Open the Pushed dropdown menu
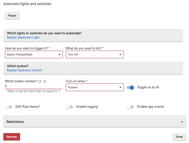 point(95,87)
